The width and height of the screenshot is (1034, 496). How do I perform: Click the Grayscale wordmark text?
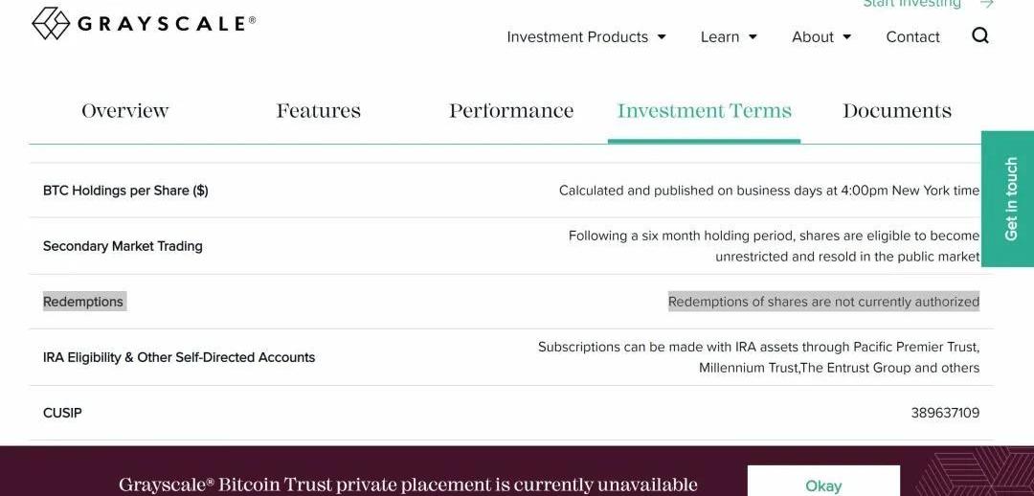click(x=166, y=24)
